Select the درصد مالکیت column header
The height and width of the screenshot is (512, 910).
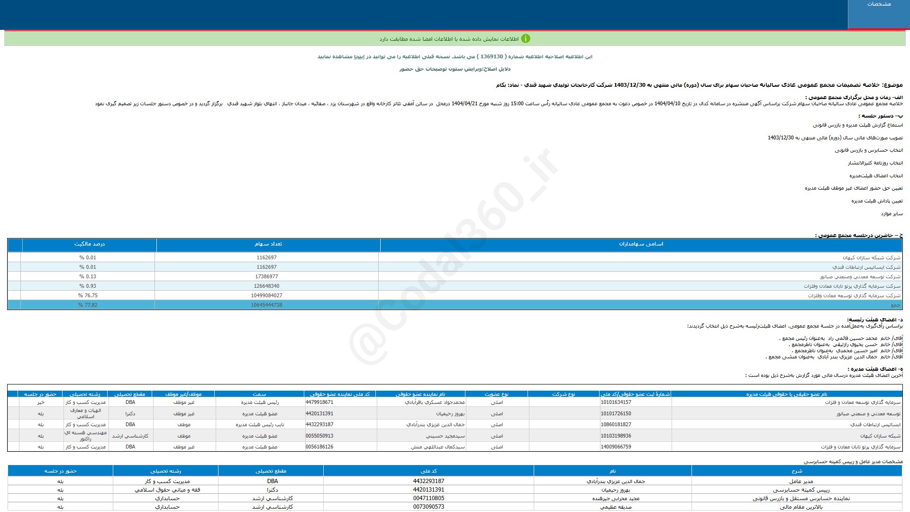tap(90, 244)
